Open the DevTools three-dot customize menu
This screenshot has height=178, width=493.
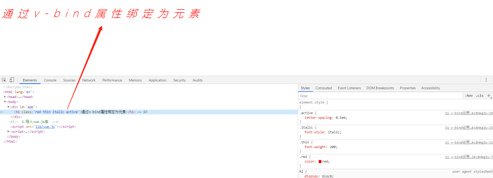[486, 80]
